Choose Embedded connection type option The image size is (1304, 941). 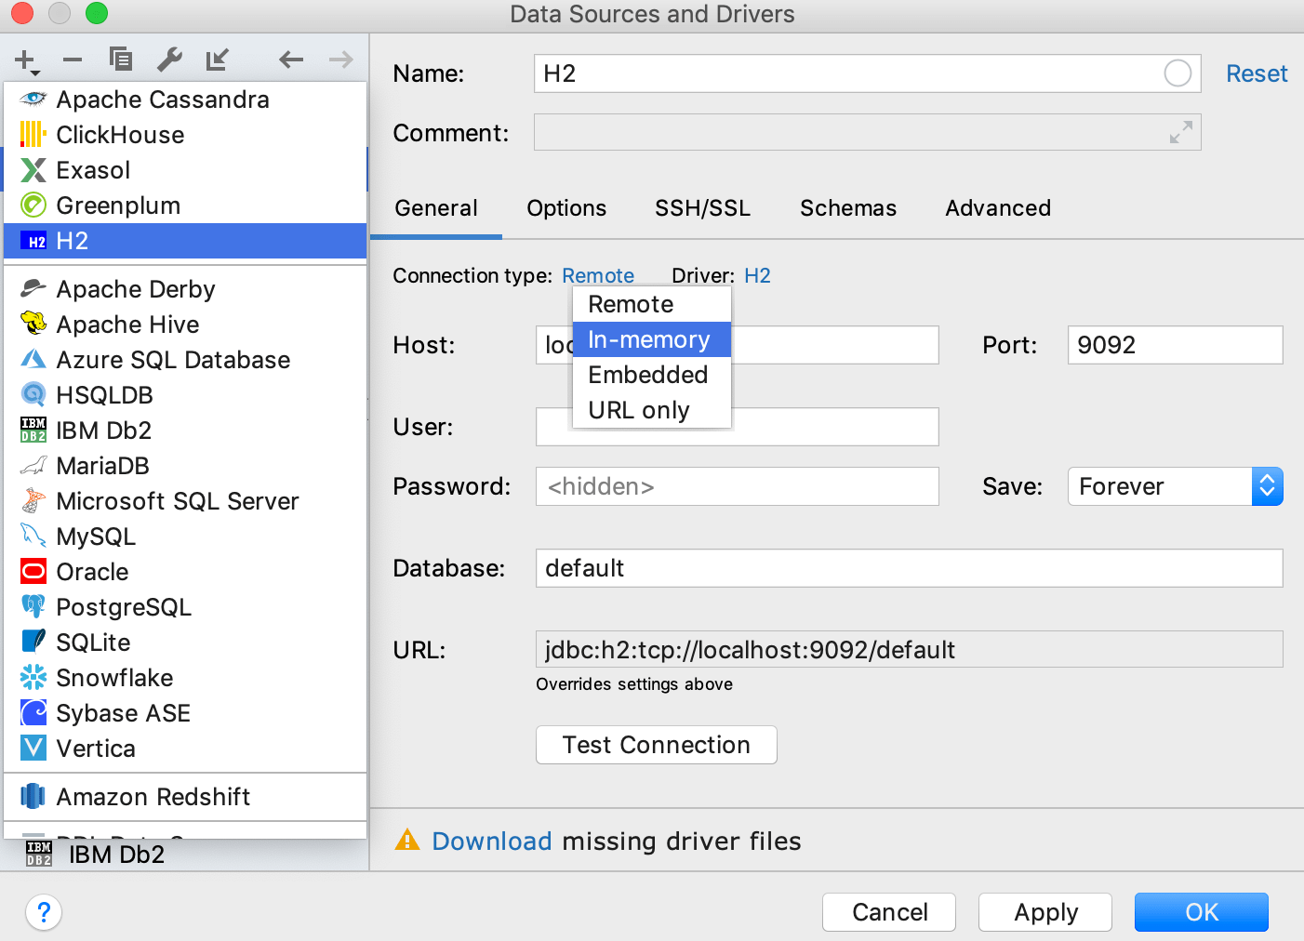click(x=652, y=375)
